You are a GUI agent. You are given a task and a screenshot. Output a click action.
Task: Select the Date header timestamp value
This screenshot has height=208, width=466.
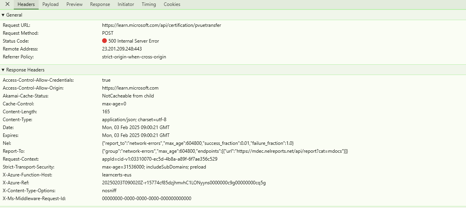[136, 127]
